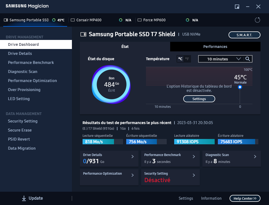Click the Samsung Portable SSD drive icon in tab
The height and width of the screenshot is (205, 269).
pos(6,20)
